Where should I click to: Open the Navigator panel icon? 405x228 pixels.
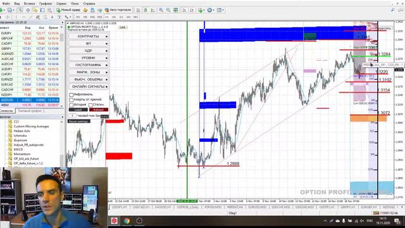point(35,10)
